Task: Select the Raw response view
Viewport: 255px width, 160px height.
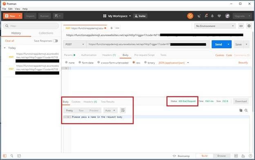Action: click(81, 110)
